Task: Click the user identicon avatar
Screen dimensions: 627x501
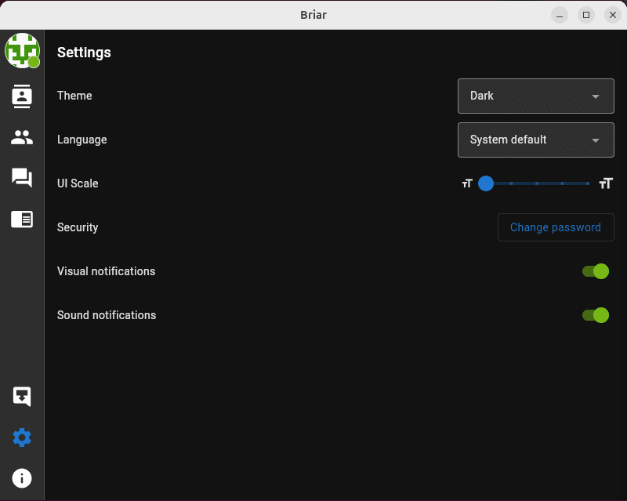Action: click(22, 51)
